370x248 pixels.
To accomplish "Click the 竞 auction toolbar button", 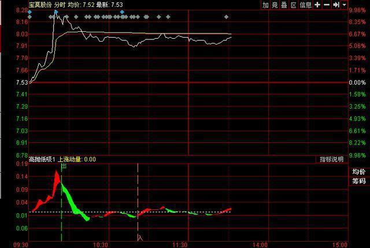I will 275,5.
